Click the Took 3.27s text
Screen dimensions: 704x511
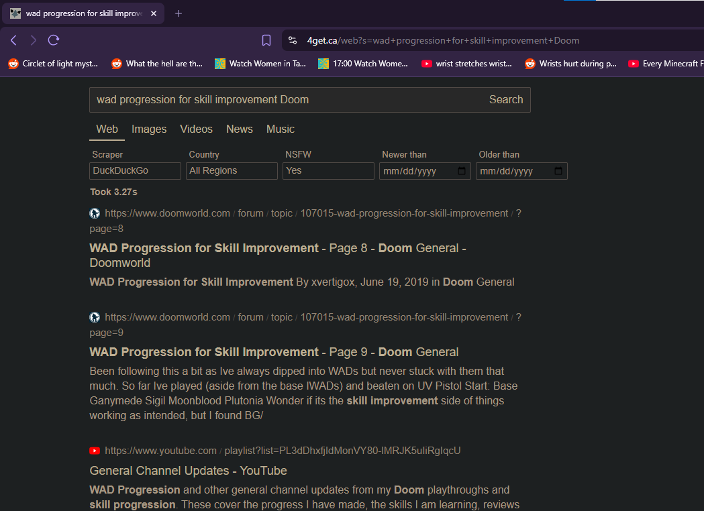tap(113, 192)
